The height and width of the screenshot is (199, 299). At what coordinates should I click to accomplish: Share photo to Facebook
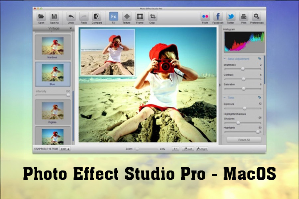click(x=218, y=16)
